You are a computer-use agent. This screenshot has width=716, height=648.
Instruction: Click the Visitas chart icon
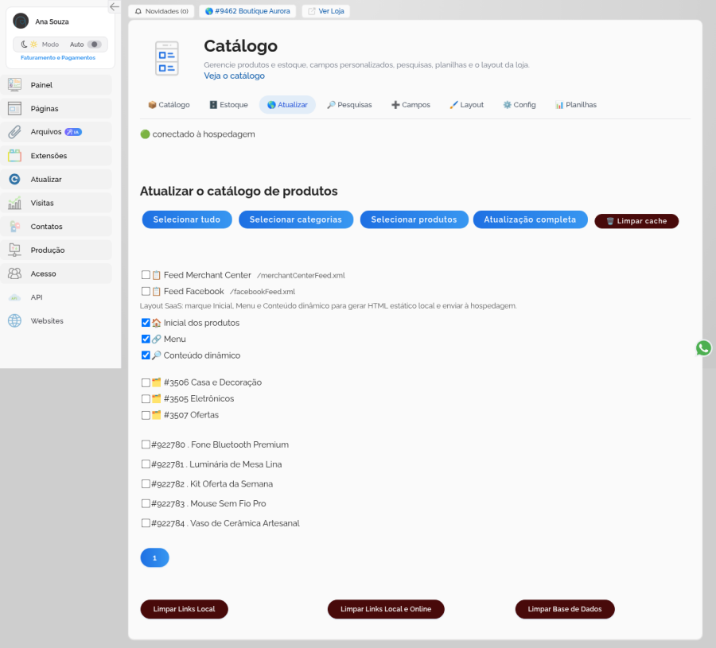(14, 203)
